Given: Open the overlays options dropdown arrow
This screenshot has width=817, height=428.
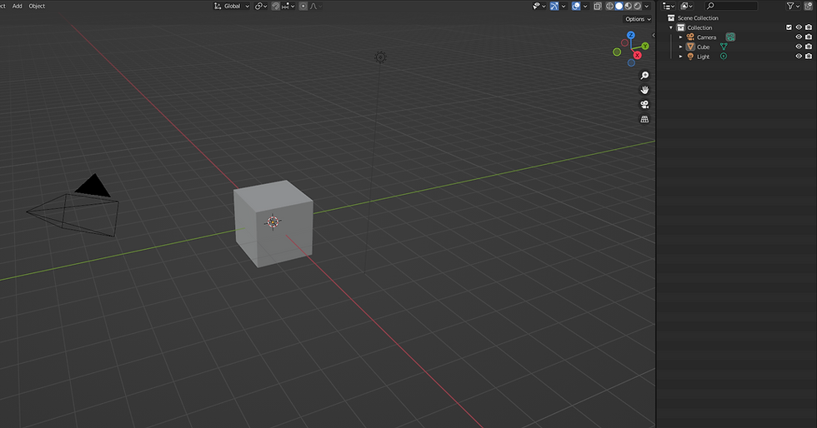Looking at the screenshot, I should 585,7.
